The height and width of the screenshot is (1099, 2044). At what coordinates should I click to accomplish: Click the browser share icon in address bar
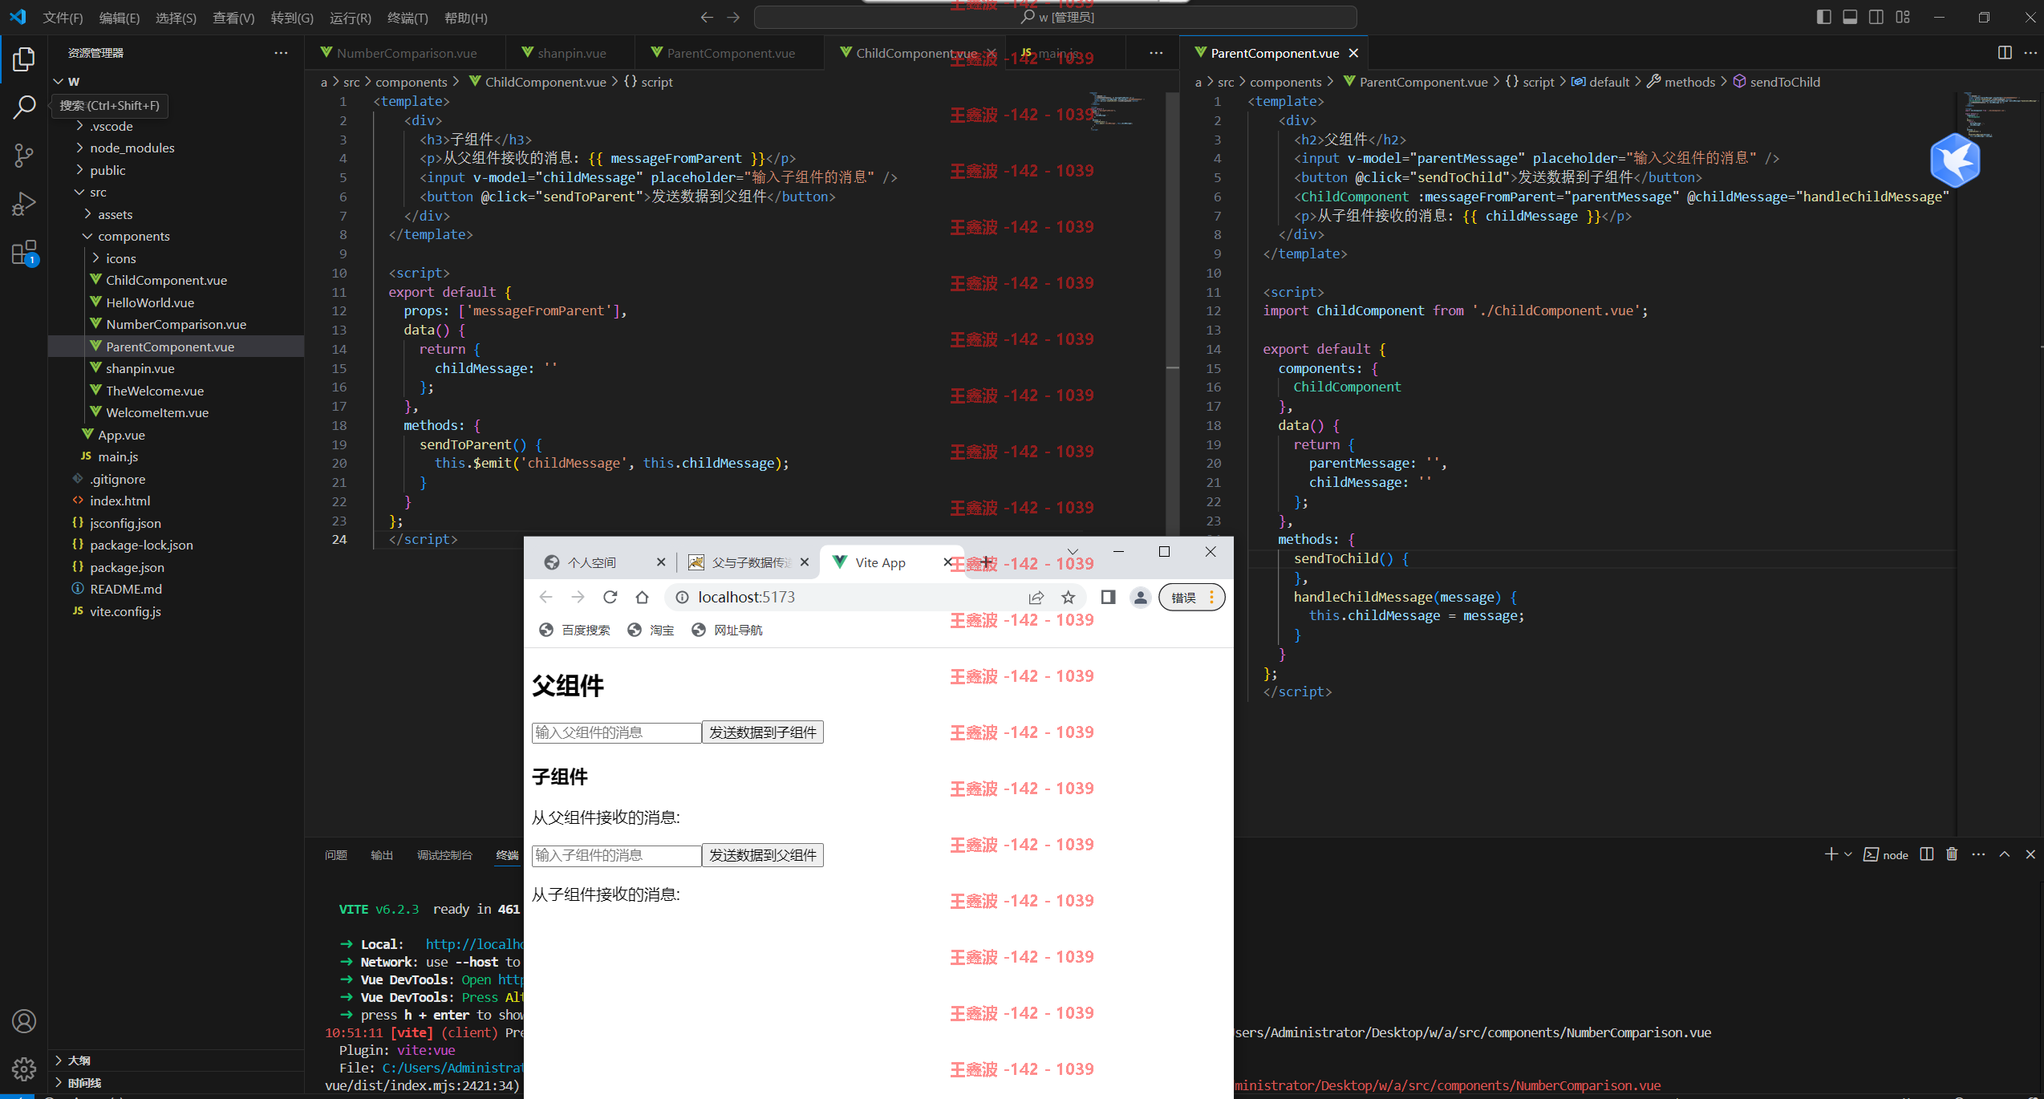click(x=1036, y=597)
